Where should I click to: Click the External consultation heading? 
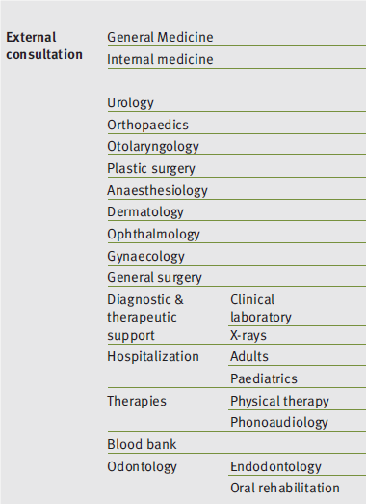tap(44, 45)
